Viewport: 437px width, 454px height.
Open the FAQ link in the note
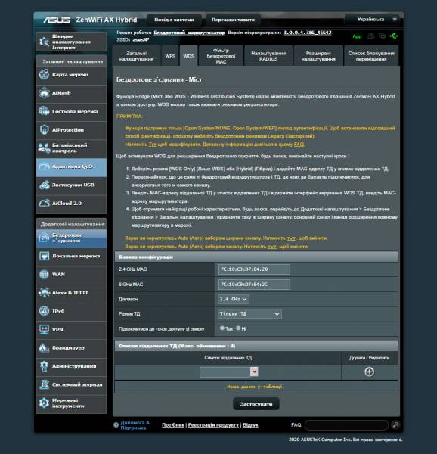pyautogui.click(x=299, y=145)
